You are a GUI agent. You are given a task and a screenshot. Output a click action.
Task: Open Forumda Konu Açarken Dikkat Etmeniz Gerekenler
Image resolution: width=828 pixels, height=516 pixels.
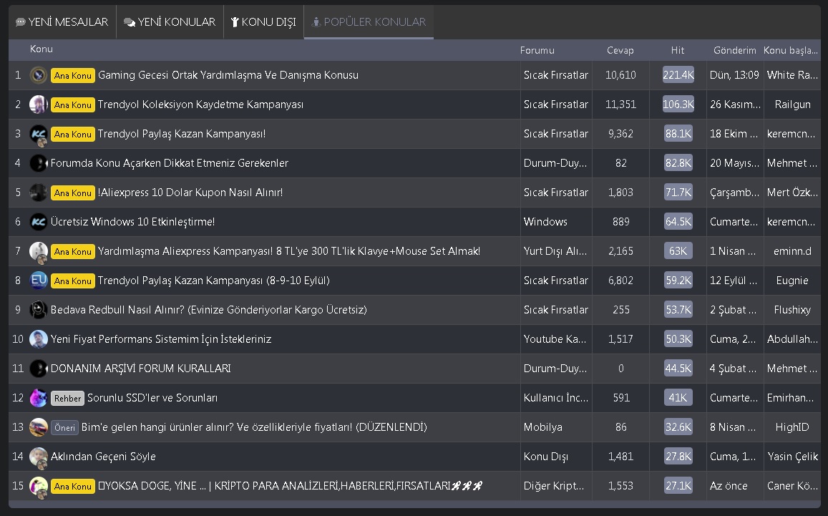click(x=169, y=163)
